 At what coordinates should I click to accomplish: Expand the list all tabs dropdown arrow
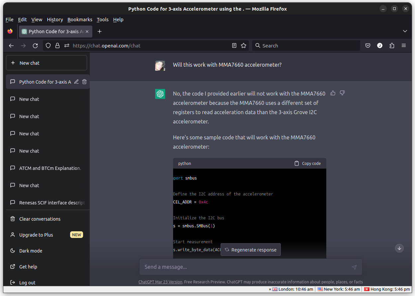[405, 31]
